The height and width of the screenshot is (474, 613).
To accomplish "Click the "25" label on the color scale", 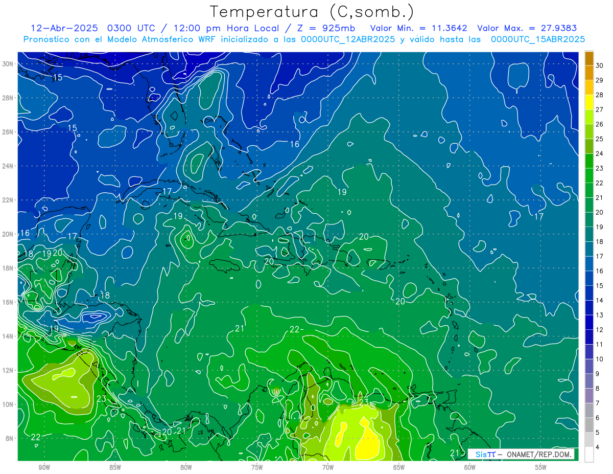I will (x=600, y=139).
